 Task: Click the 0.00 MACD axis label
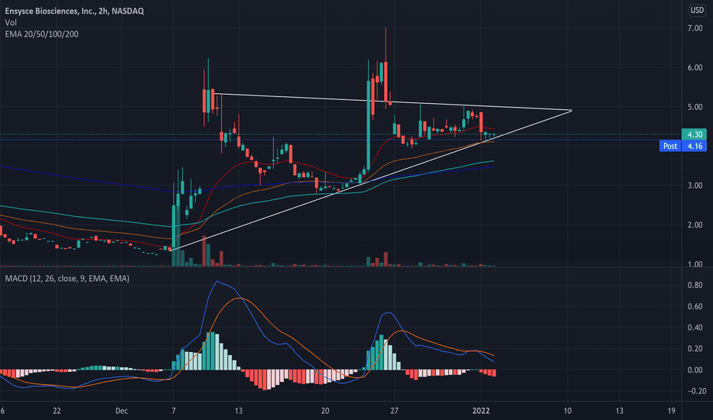pyautogui.click(x=695, y=370)
